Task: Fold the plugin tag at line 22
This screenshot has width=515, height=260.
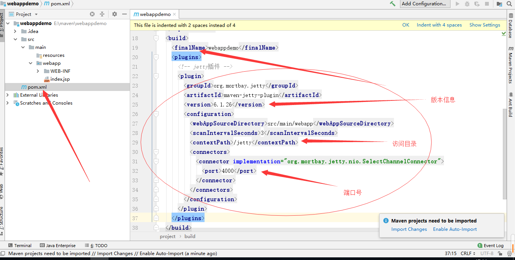Action: 156,76
